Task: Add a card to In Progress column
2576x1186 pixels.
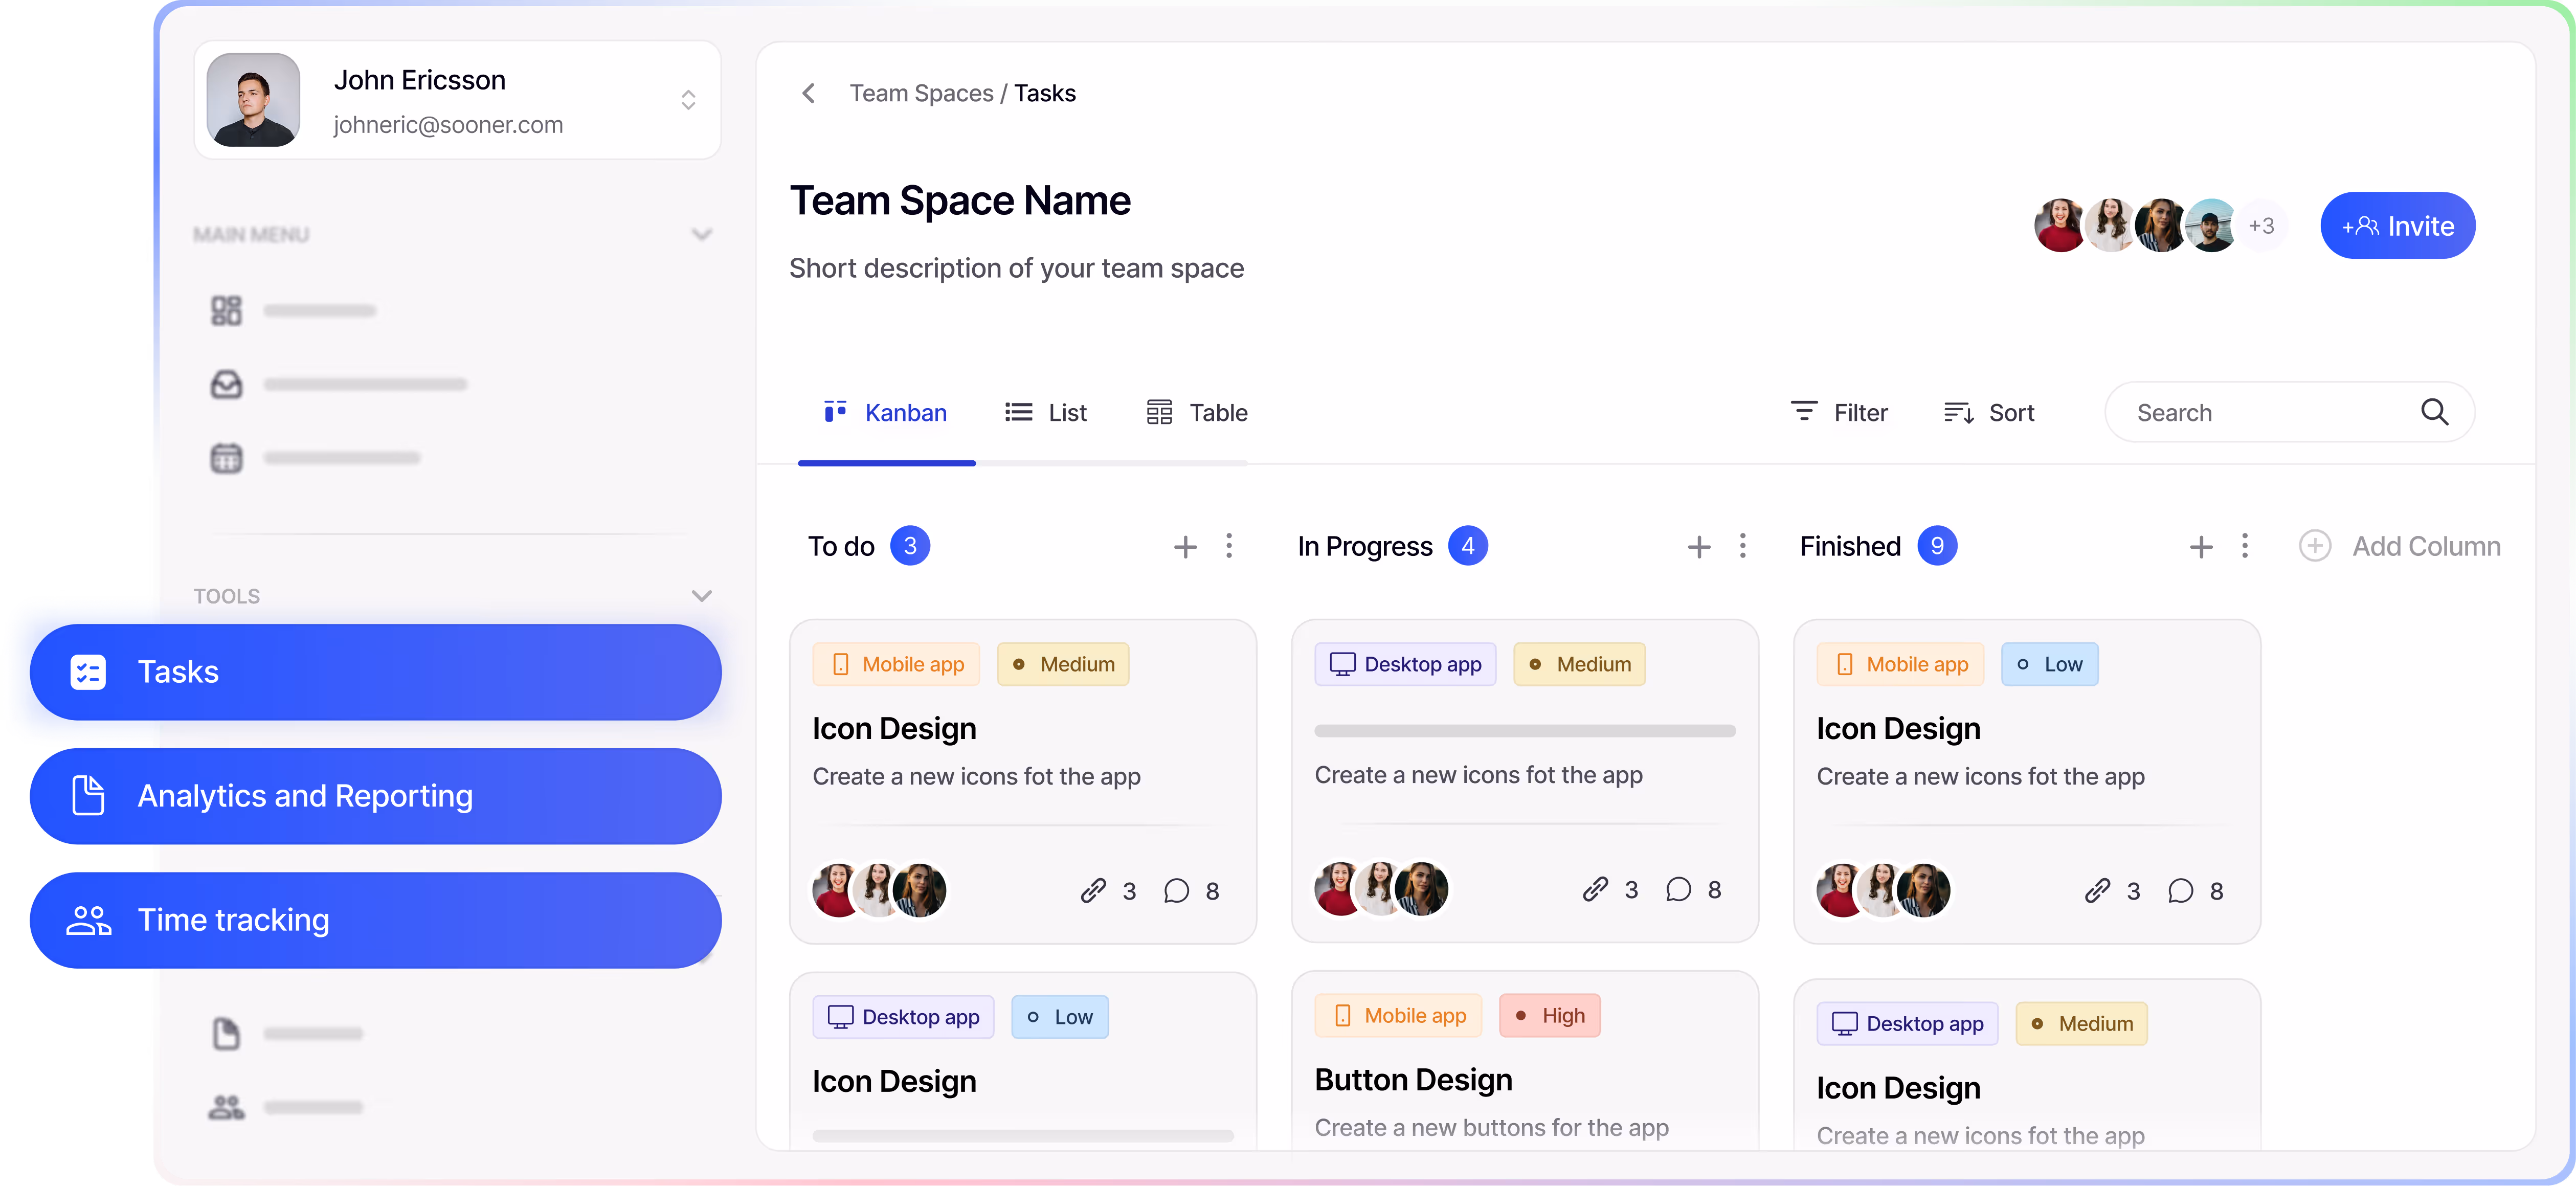Action: pyautogui.click(x=1699, y=546)
